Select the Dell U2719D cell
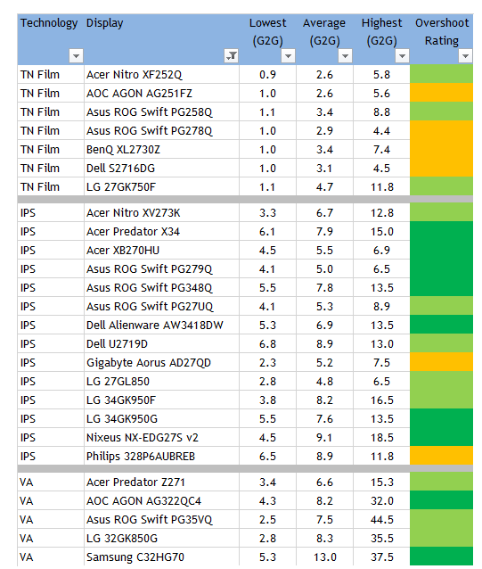Viewport: 482px width, 569px height. [161, 344]
